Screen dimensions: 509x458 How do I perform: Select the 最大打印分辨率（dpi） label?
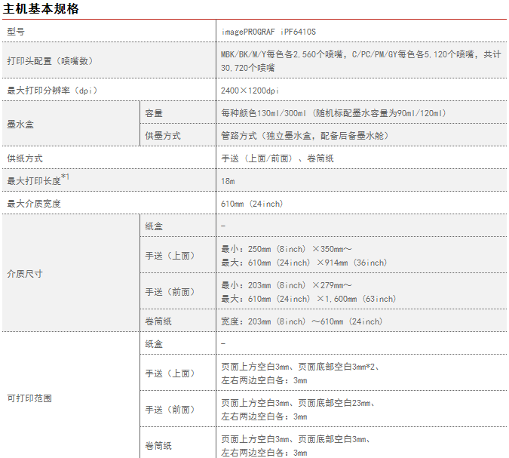coord(52,91)
